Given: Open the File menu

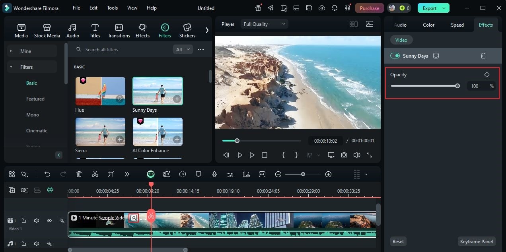Looking at the screenshot, I should (x=76, y=8).
